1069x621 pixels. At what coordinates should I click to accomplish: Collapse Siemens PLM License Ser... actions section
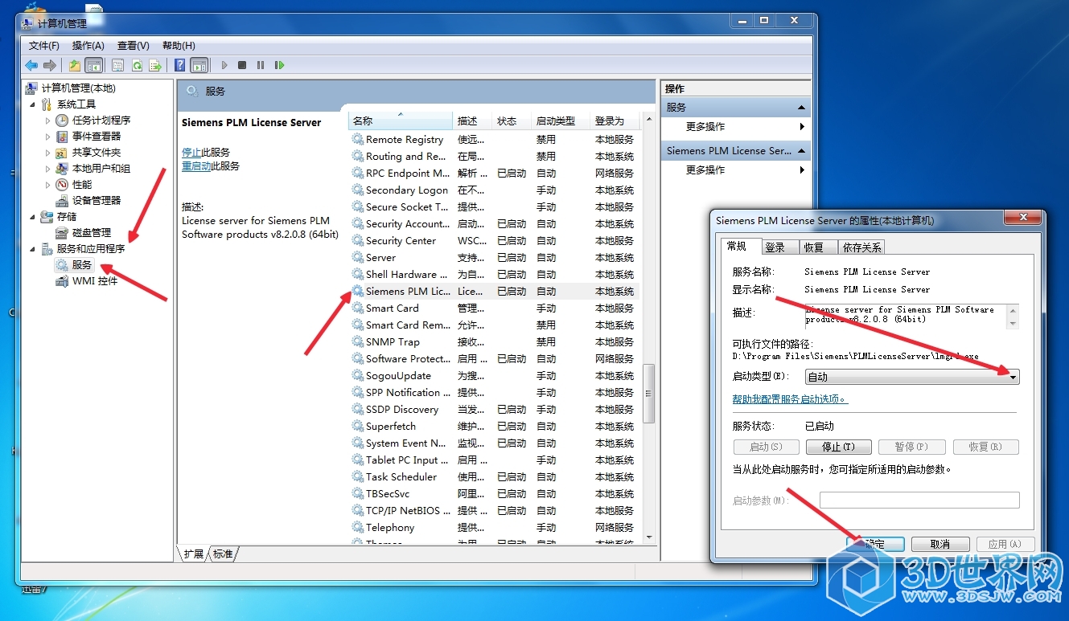[801, 151]
